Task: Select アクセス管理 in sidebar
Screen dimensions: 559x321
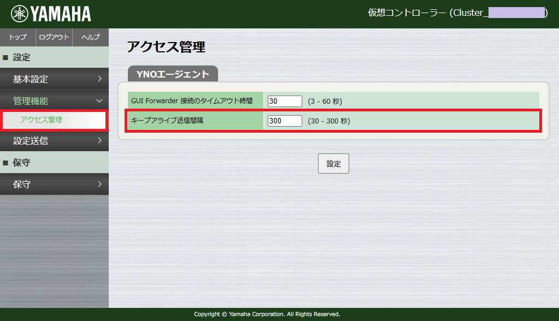Action: point(54,120)
